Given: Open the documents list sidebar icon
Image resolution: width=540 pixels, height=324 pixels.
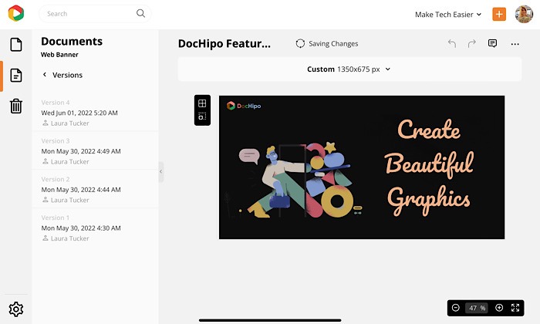Looking at the screenshot, I should 16,75.
